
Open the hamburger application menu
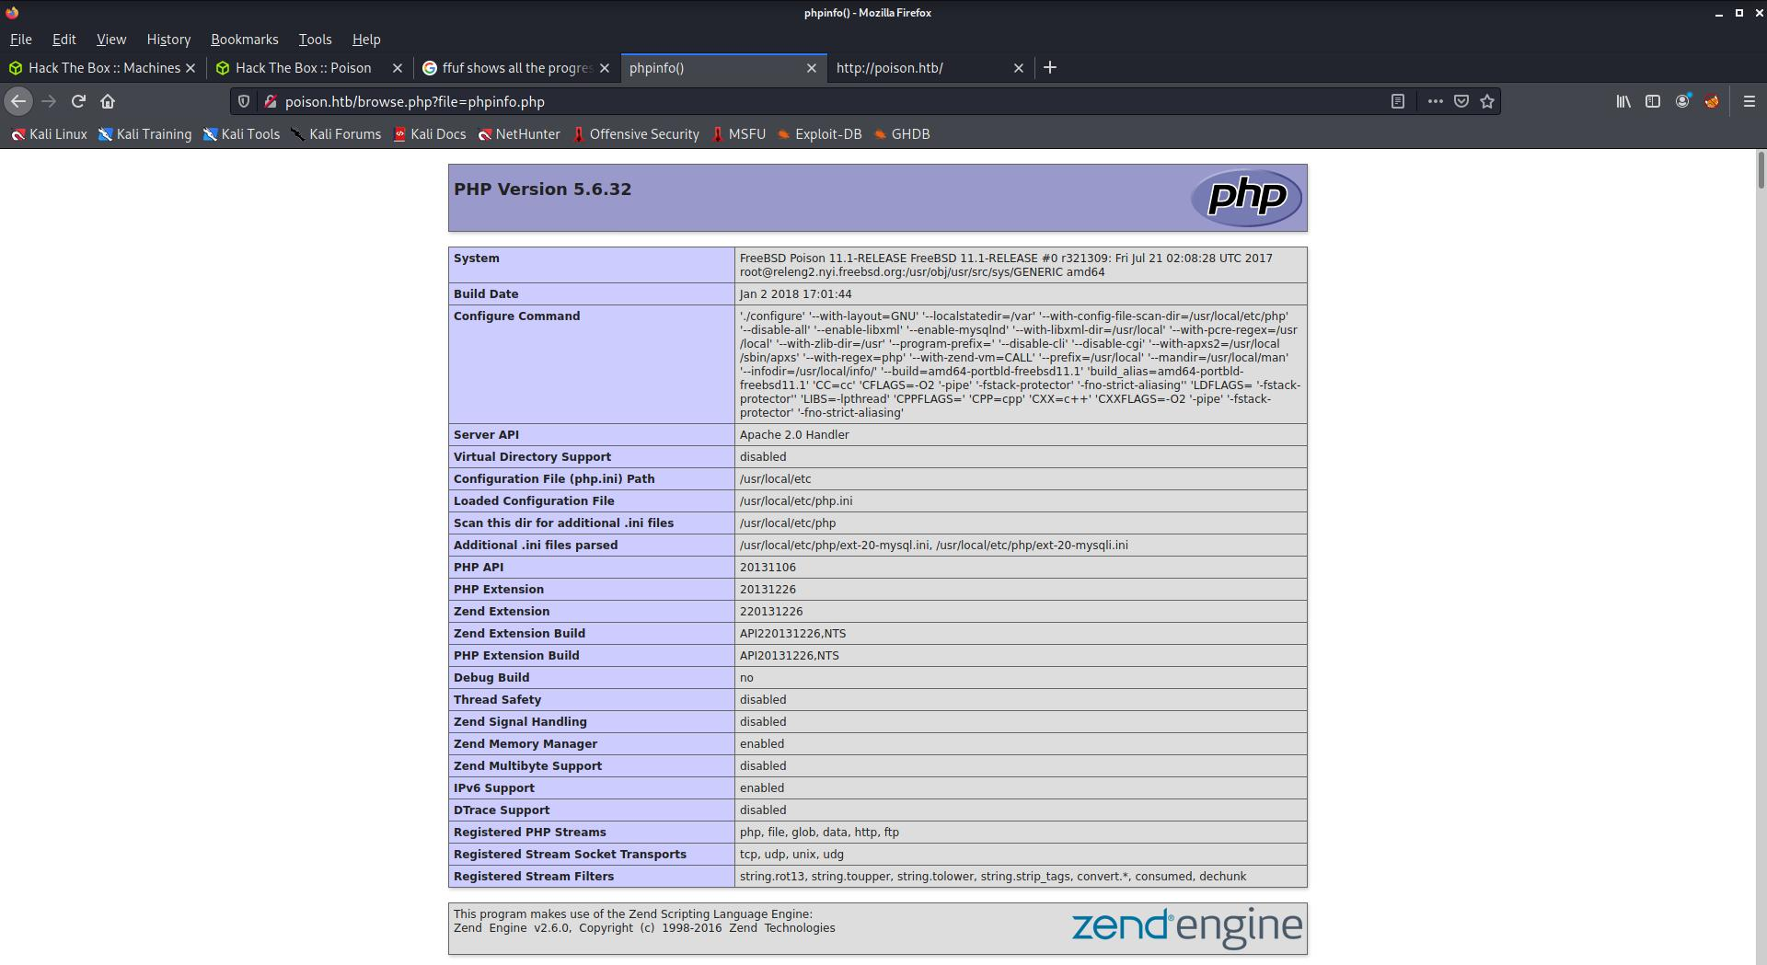click(x=1749, y=101)
